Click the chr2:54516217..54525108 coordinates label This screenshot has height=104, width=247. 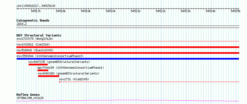point(36,6)
